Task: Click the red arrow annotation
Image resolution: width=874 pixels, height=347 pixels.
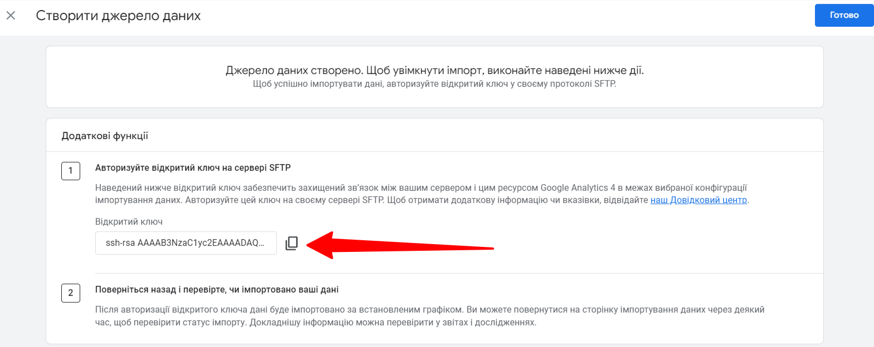Action: coord(400,245)
